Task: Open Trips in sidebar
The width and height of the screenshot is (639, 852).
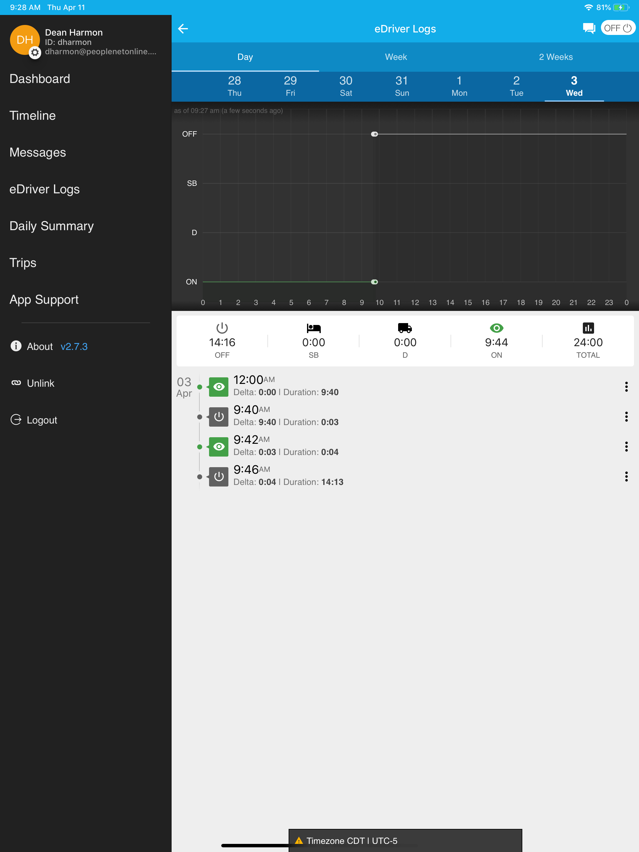Action: (x=23, y=263)
